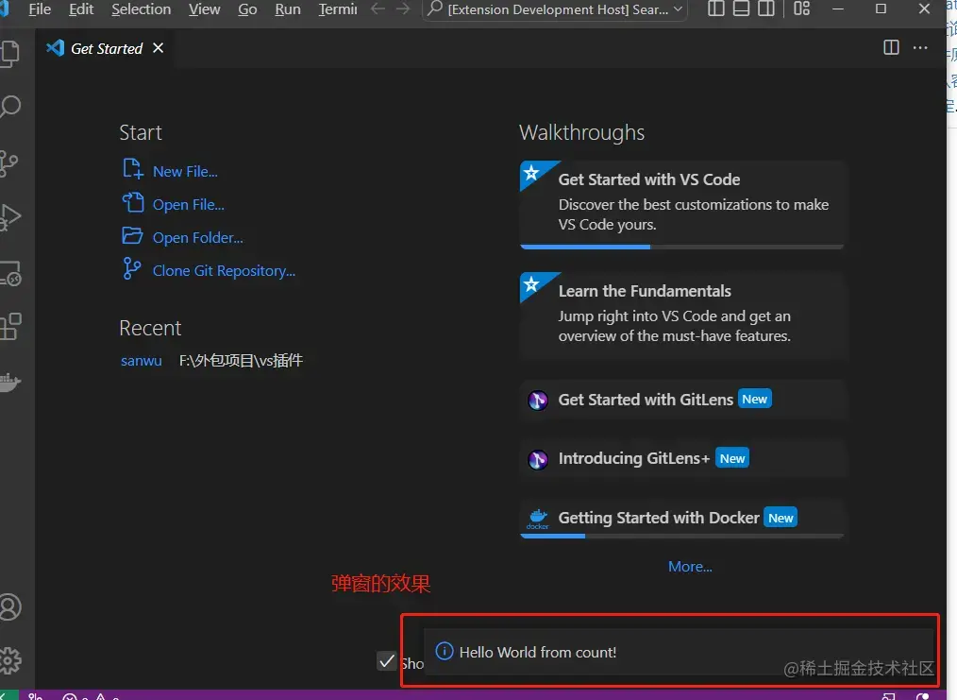
Task: Click the Open Folder... link
Action: [198, 238]
